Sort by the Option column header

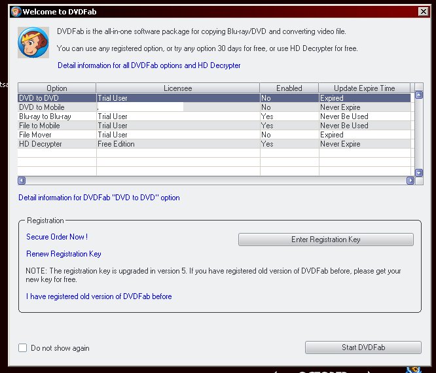[x=57, y=88]
